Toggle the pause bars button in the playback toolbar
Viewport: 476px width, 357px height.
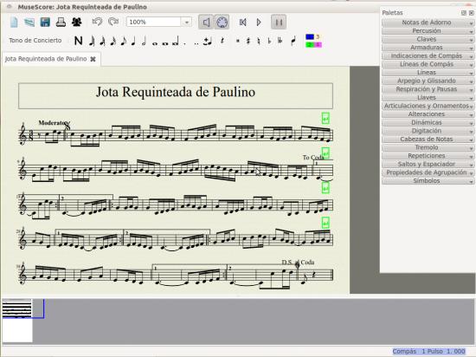[x=279, y=23]
